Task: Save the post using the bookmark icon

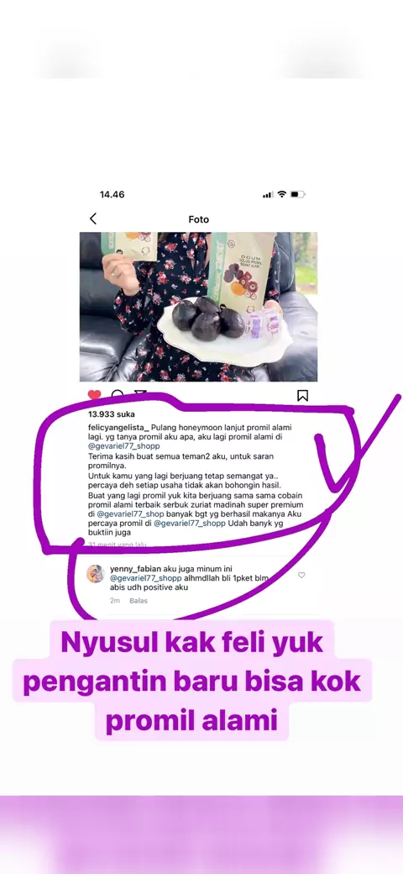Action: [302, 396]
